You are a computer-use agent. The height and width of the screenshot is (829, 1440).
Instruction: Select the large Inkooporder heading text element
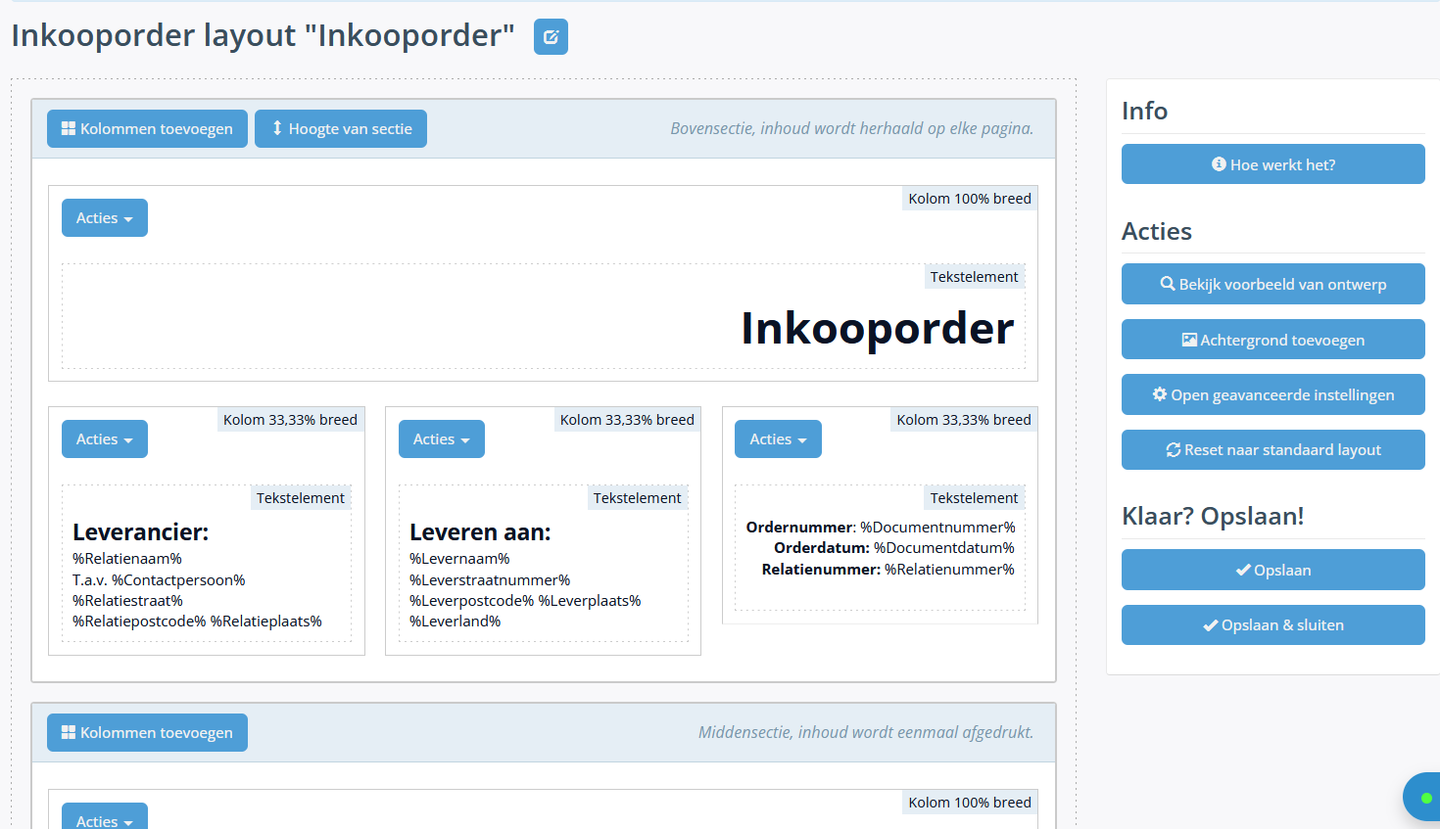click(x=877, y=329)
